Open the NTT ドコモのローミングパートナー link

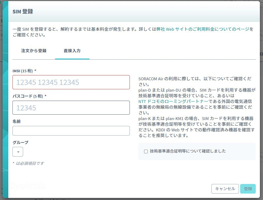point(173,101)
